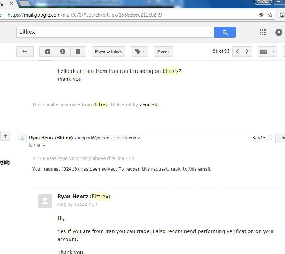Viewport: 285px width, 254px height.
Task: Select input tools keyboard icon
Action: [264, 52]
